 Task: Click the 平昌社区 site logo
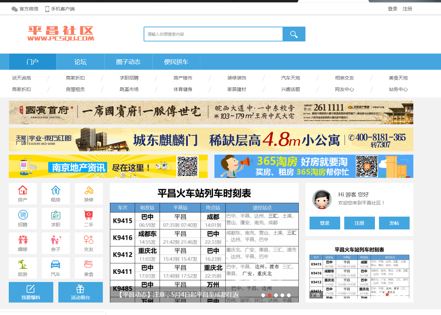coord(61,34)
